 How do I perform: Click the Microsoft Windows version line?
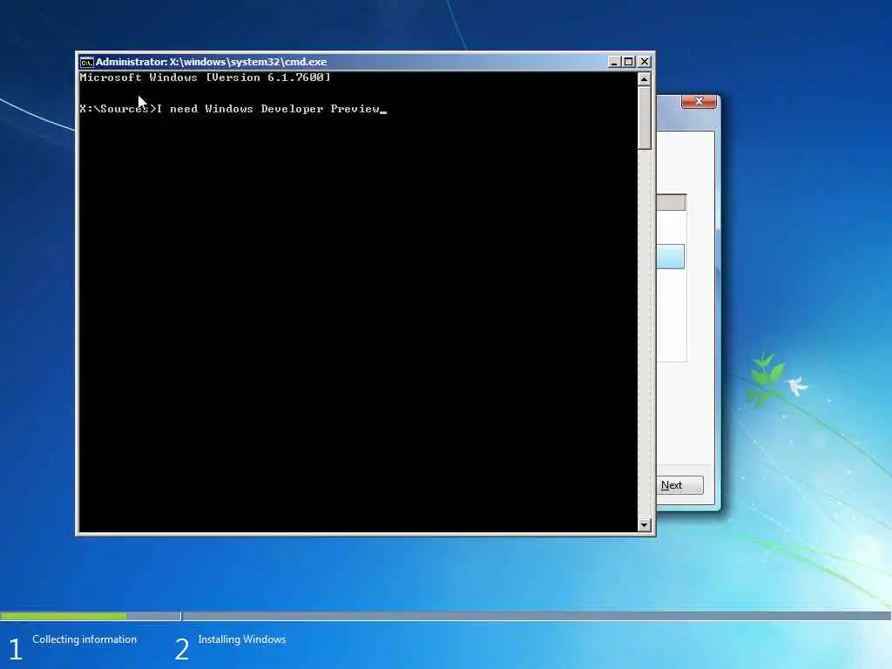pos(205,78)
